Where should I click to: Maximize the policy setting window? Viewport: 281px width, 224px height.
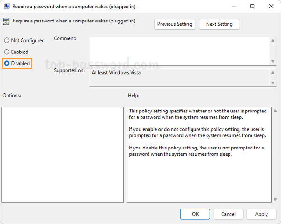[x=252, y=7]
